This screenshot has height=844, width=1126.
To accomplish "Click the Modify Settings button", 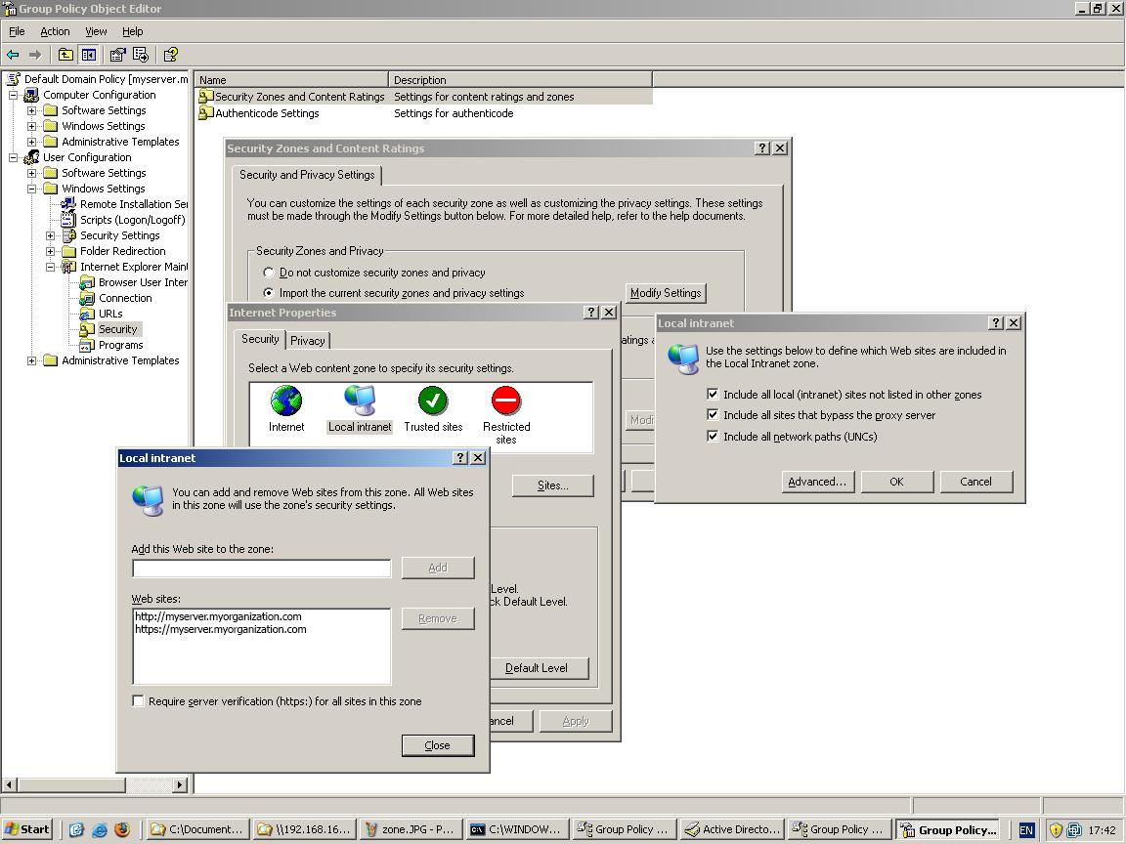I will (x=665, y=293).
